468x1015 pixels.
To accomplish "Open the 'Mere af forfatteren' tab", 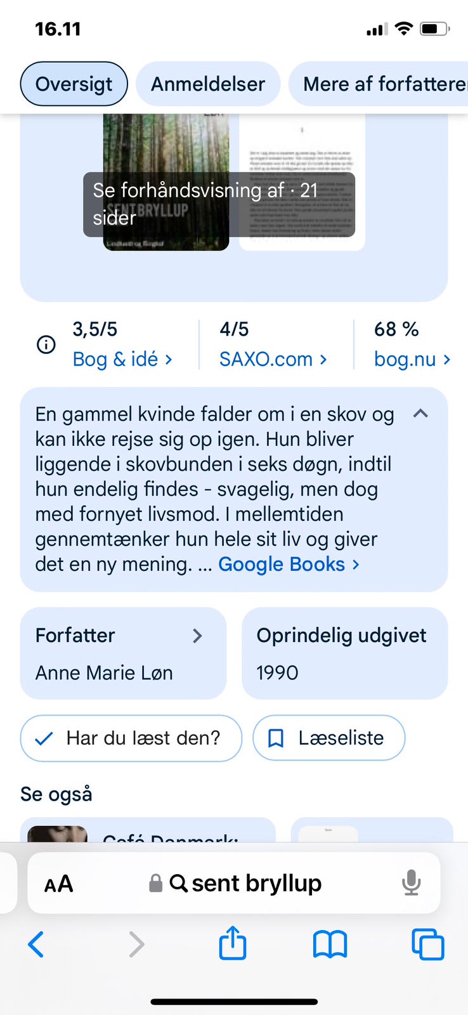I will (380, 84).
